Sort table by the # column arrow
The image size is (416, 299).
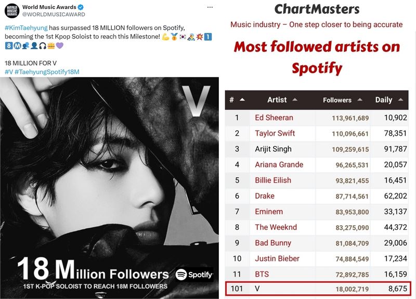tap(242, 100)
